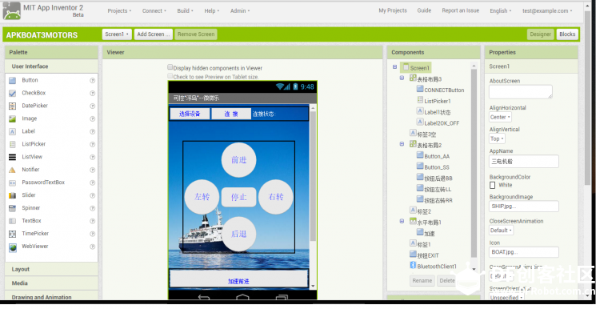Expand the Layout palette section
The image size is (600, 309).
pos(51,269)
